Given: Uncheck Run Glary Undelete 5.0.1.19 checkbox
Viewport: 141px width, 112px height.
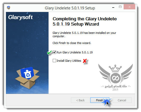Looking at the screenshot, I should pos(54,52).
